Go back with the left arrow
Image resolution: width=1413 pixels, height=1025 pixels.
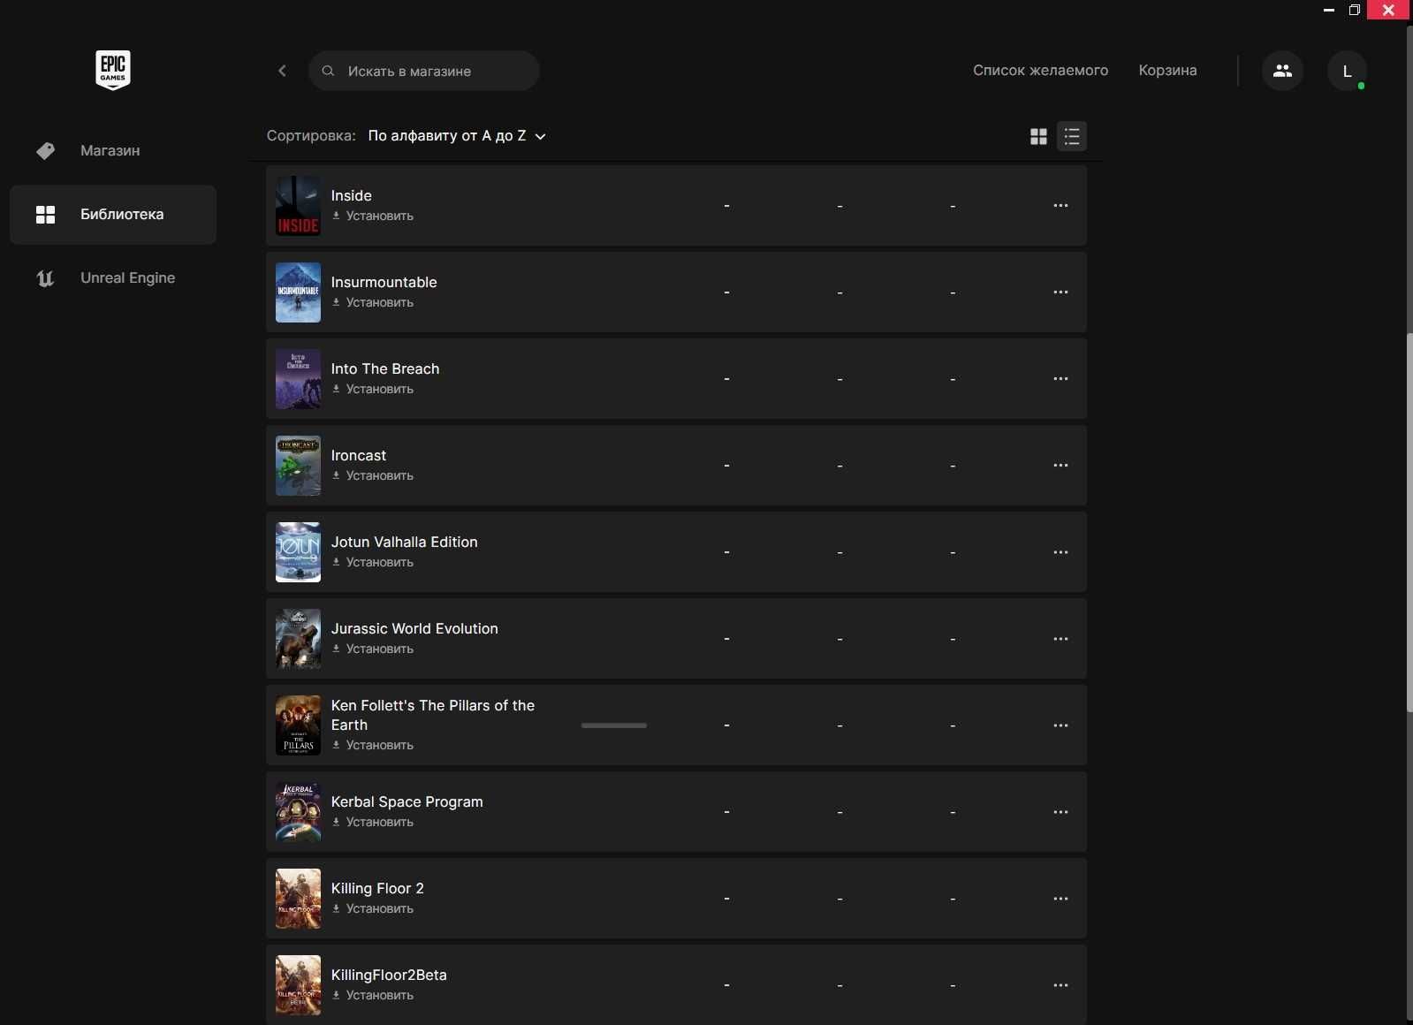point(282,71)
